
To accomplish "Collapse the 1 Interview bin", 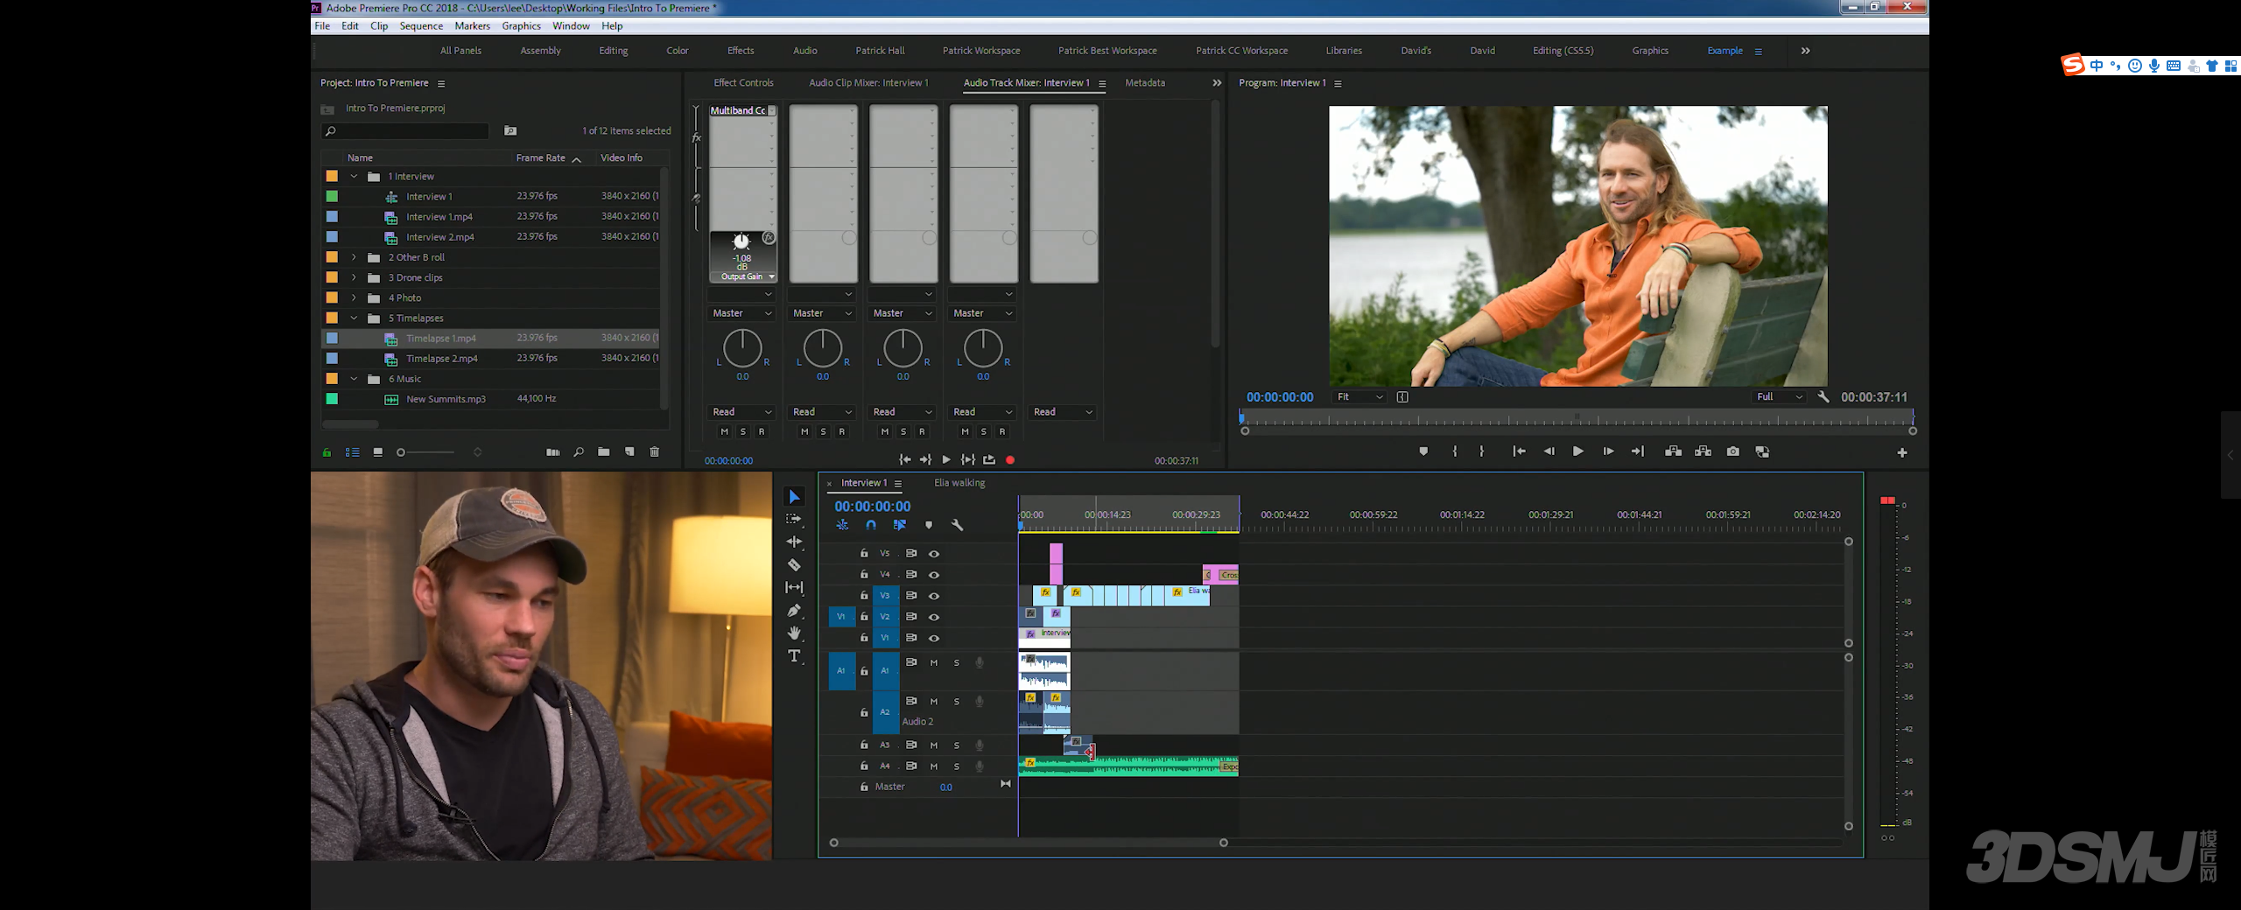I will click(354, 176).
